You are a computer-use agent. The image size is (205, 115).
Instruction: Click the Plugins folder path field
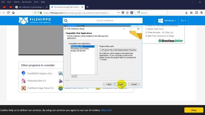point(118,50)
